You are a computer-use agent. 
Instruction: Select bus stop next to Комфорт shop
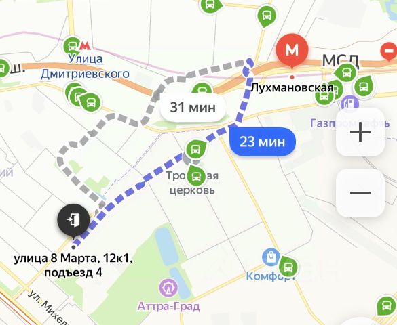click(x=288, y=266)
